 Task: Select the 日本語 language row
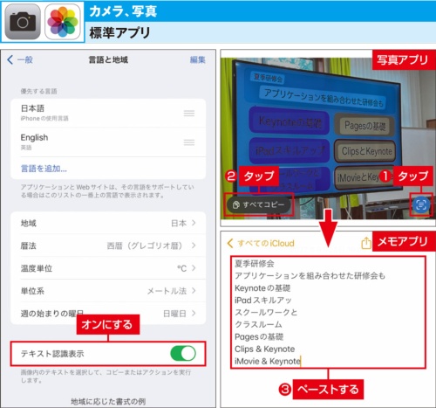pyautogui.click(x=108, y=113)
